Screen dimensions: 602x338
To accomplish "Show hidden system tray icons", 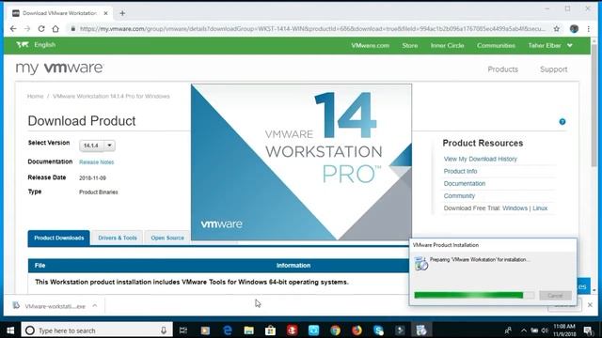I will [524, 330].
